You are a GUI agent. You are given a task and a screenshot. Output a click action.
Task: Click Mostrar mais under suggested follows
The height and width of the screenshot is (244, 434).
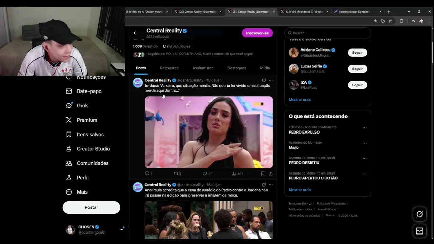[300, 100]
